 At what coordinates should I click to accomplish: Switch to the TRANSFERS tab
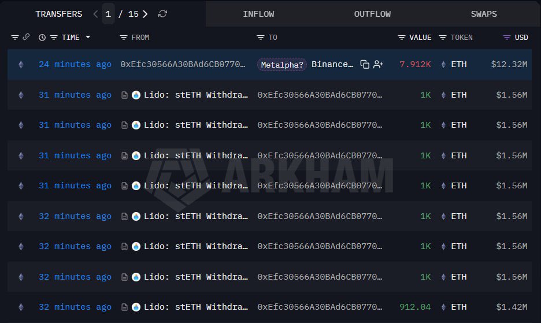(x=58, y=14)
